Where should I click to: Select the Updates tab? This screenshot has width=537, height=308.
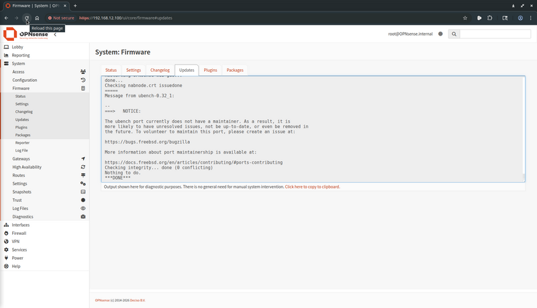pos(187,70)
